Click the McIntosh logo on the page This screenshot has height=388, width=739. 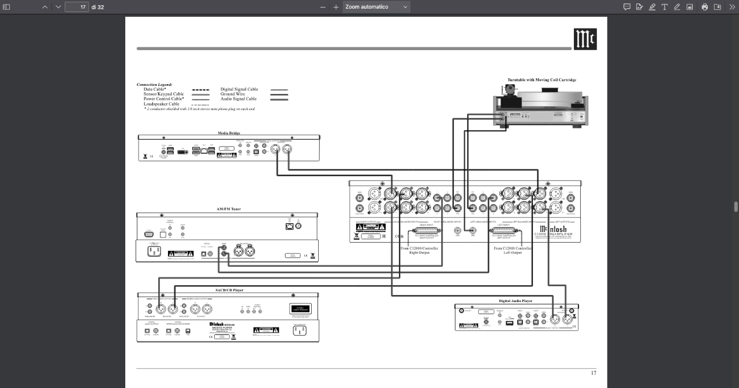pos(585,39)
